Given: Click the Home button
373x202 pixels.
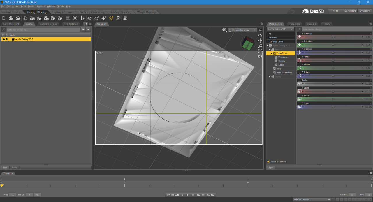Looking at the screenshot, I should pos(335,11).
